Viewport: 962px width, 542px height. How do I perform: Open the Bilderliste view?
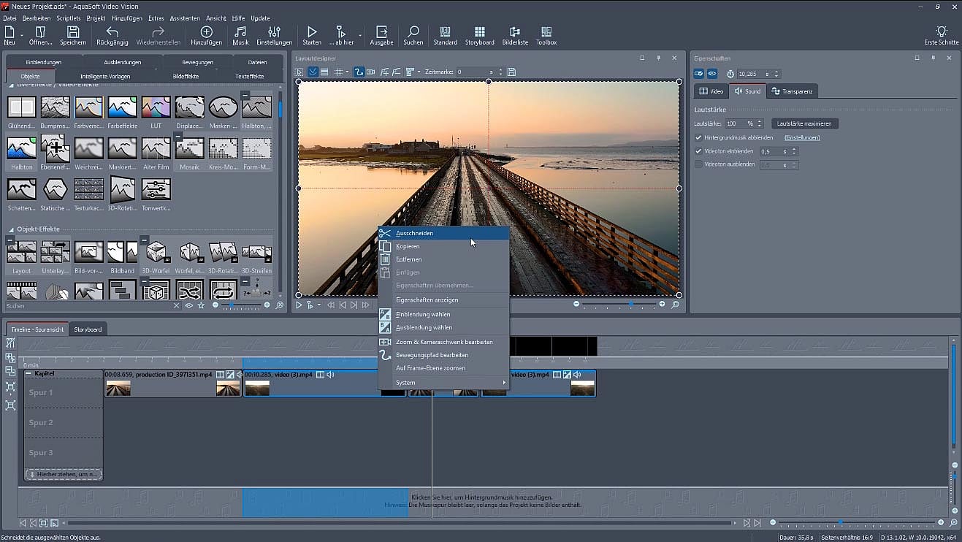coord(515,35)
